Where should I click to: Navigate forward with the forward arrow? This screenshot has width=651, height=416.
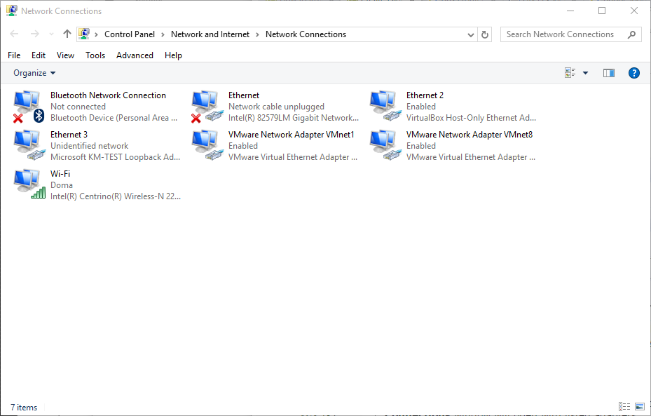[x=35, y=34]
